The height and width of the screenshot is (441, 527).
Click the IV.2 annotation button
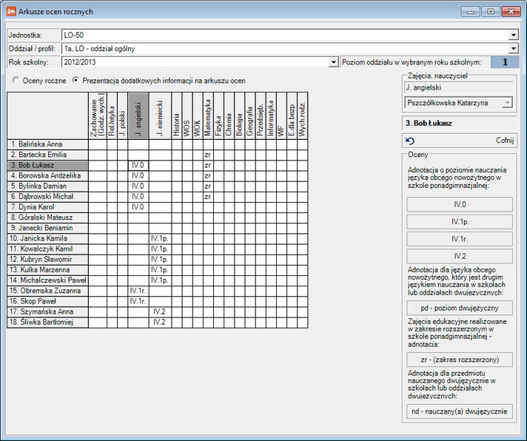[x=460, y=256]
